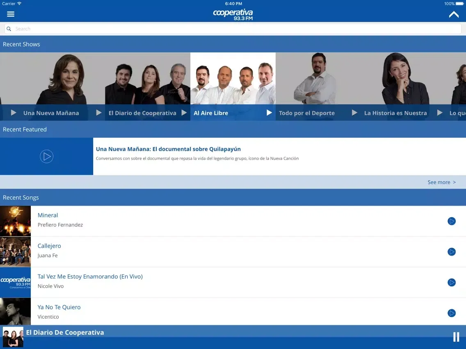The image size is (466, 349).
Task: Collapse the panel with the up chevron
Action: coord(454,14)
